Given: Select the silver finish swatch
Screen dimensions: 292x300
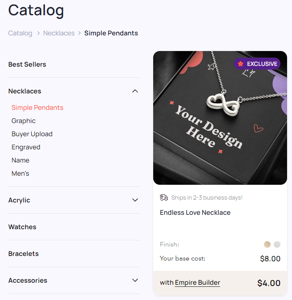Looking at the screenshot, I should [x=277, y=244].
